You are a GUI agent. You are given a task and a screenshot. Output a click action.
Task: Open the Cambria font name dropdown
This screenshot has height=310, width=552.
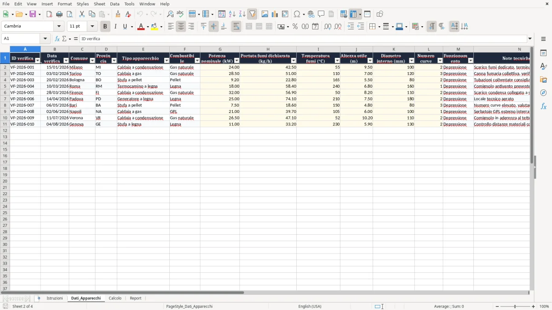pyautogui.click(x=59, y=27)
